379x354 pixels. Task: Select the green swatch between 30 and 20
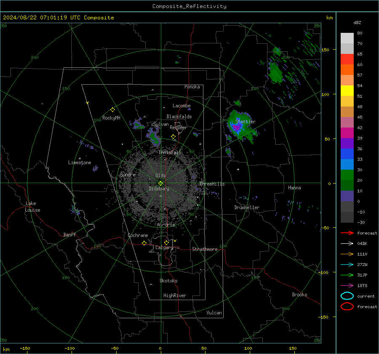tap(347, 175)
